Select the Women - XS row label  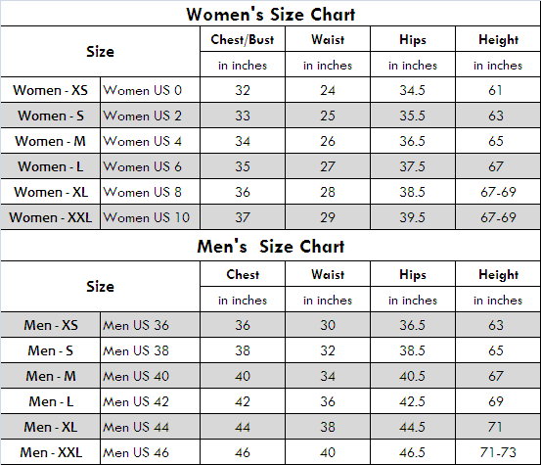coord(50,90)
